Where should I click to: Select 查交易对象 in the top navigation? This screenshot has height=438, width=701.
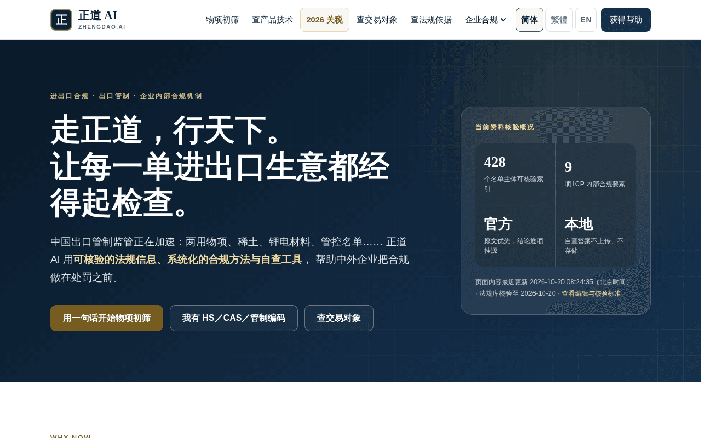[377, 20]
